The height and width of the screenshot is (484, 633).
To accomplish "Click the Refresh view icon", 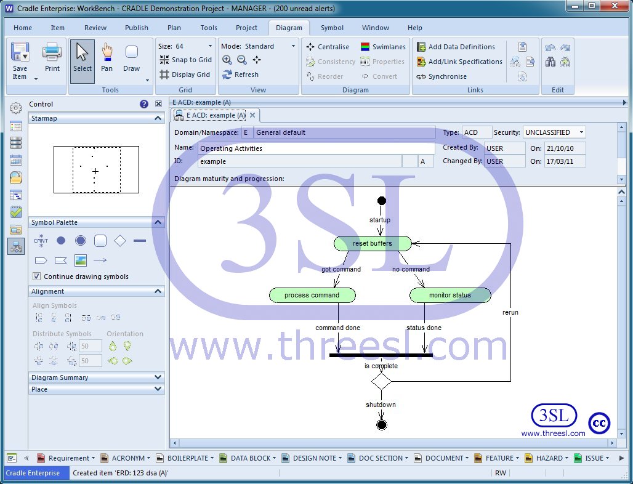I will [x=227, y=75].
